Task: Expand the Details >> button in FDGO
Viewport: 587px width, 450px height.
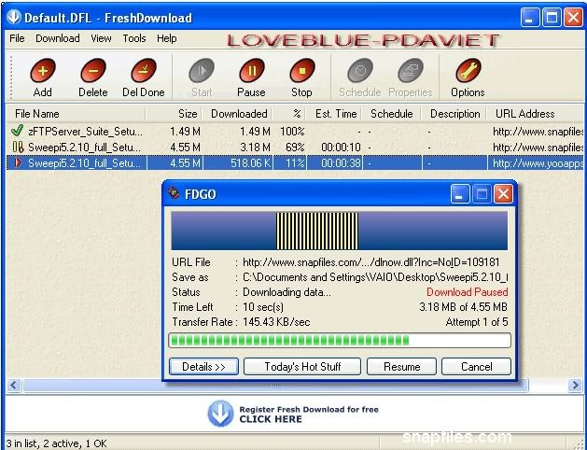Action: click(x=203, y=367)
